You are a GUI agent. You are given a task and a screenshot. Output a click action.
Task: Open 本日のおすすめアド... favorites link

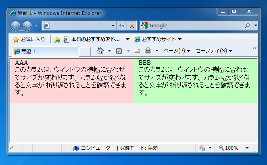pos(92,39)
